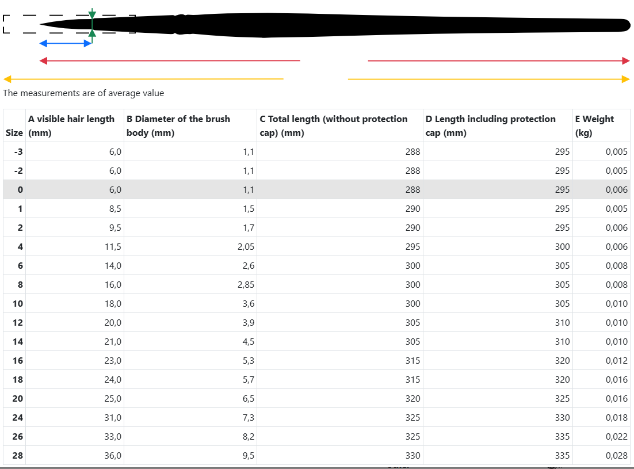Select the size 10 row label
The width and height of the screenshot is (634, 469).
(18, 304)
